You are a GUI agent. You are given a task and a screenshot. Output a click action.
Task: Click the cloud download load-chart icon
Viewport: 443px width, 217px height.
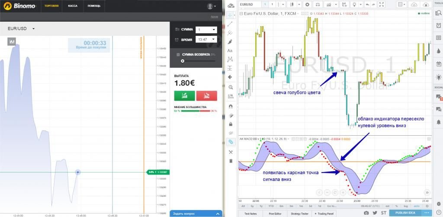pyautogui.click(x=414, y=4)
